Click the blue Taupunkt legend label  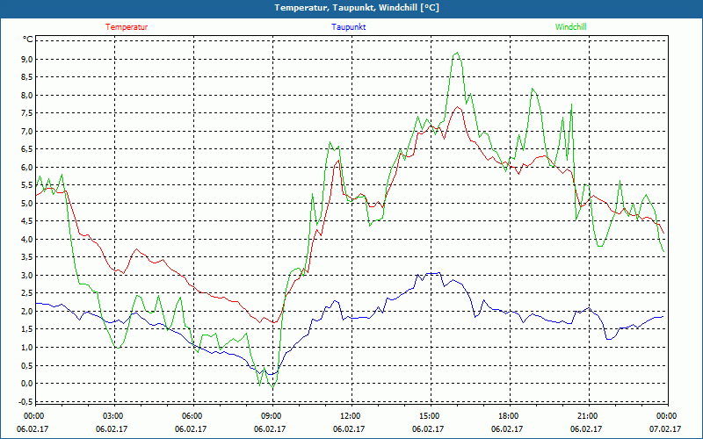(x=348, y=27)
